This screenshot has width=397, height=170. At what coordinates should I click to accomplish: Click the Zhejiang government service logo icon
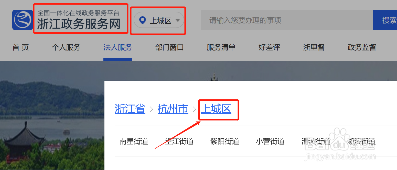pyautogui.click(x=23, y=20)
